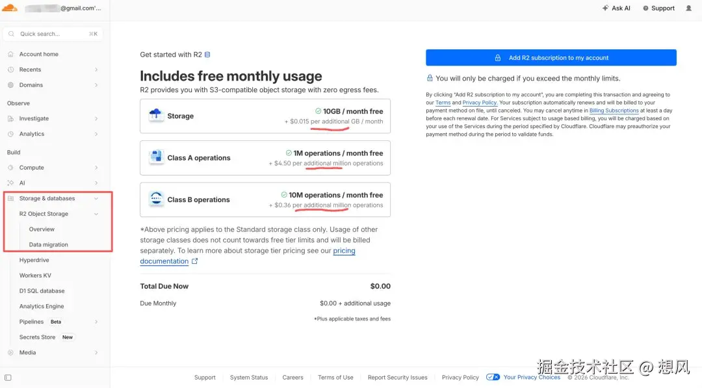Toggle the Your Privacy Choices switch icon

(493, 377)
